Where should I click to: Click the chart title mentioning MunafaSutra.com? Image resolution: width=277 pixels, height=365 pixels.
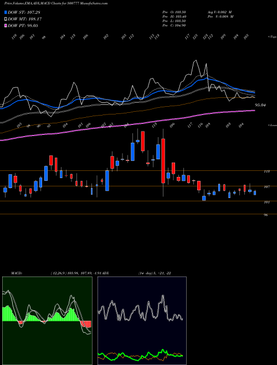click(x=56, y=4)
